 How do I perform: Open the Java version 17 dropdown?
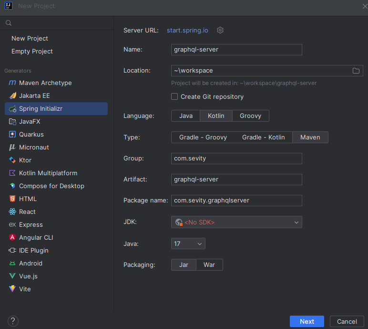[188, 244]
